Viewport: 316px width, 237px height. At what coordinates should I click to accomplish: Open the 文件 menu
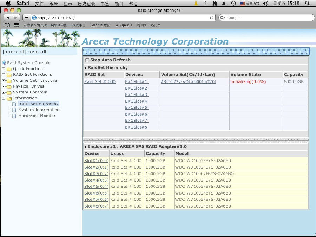click(x=39, y=4)
